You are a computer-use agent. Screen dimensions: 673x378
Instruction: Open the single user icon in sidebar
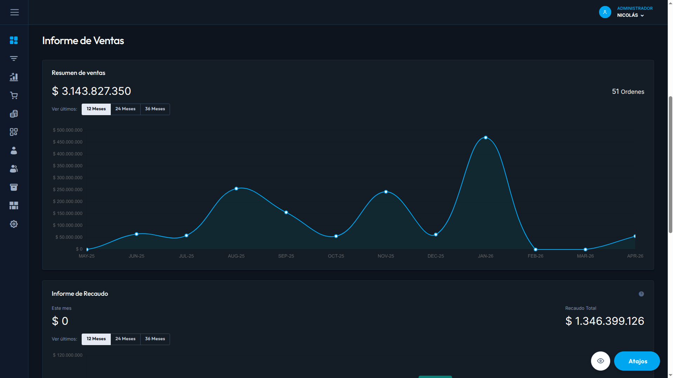click(14, 150)
